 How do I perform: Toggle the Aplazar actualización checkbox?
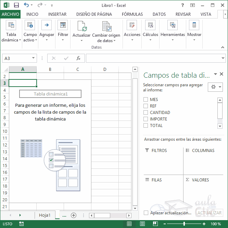pos(146,213)
